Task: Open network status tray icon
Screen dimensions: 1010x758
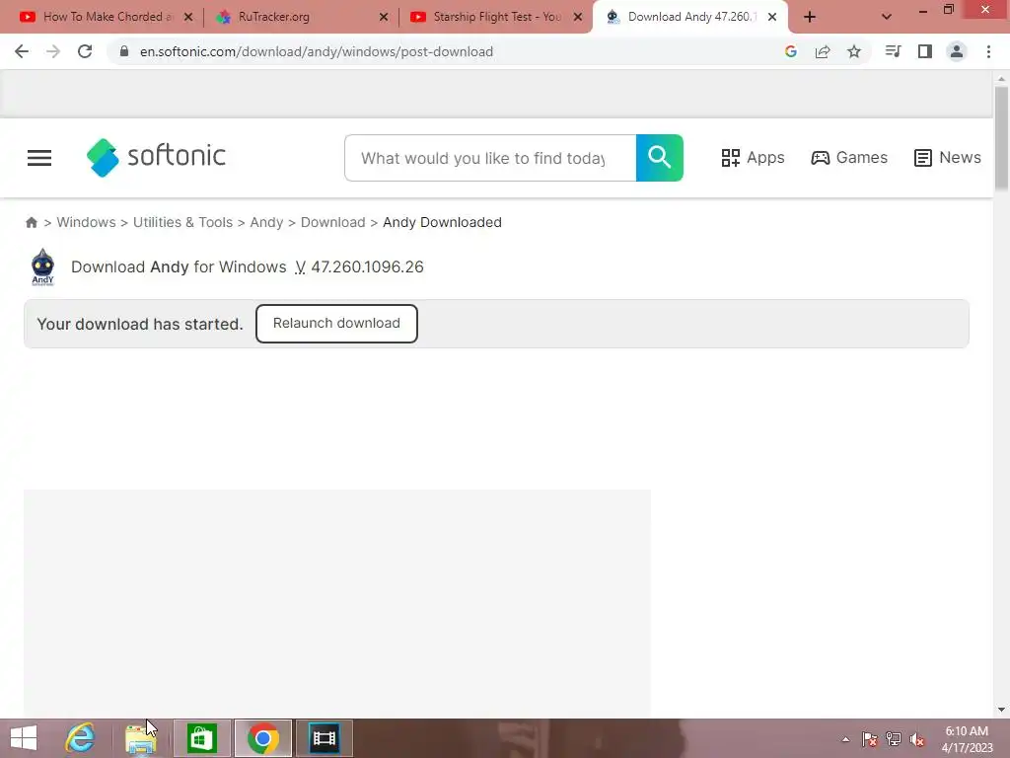Action: pyautogui.click(x=894, y=739)
